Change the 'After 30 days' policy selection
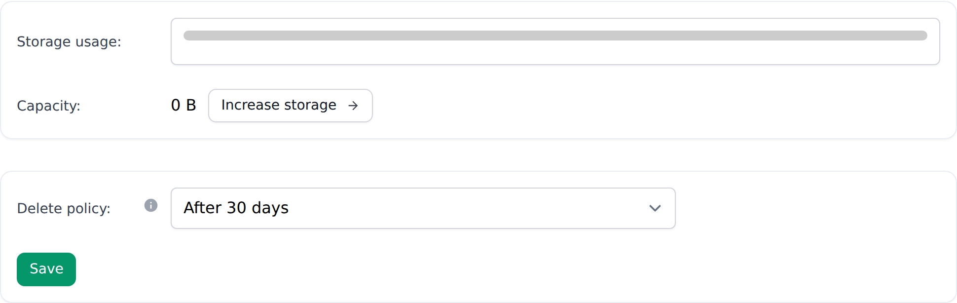 422,208
